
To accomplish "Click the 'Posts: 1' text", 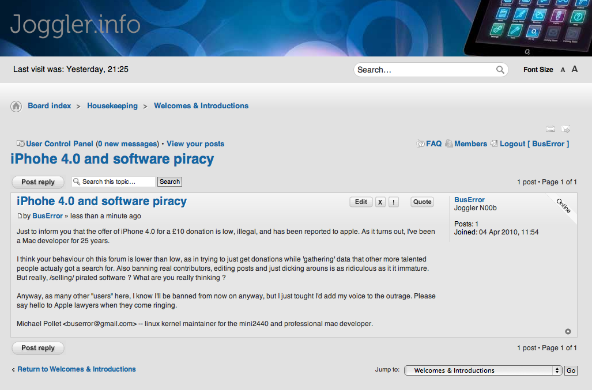I will (466, 224).
